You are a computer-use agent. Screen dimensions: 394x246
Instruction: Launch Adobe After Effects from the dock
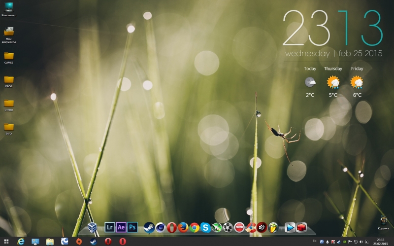click(x=121, y=227)
